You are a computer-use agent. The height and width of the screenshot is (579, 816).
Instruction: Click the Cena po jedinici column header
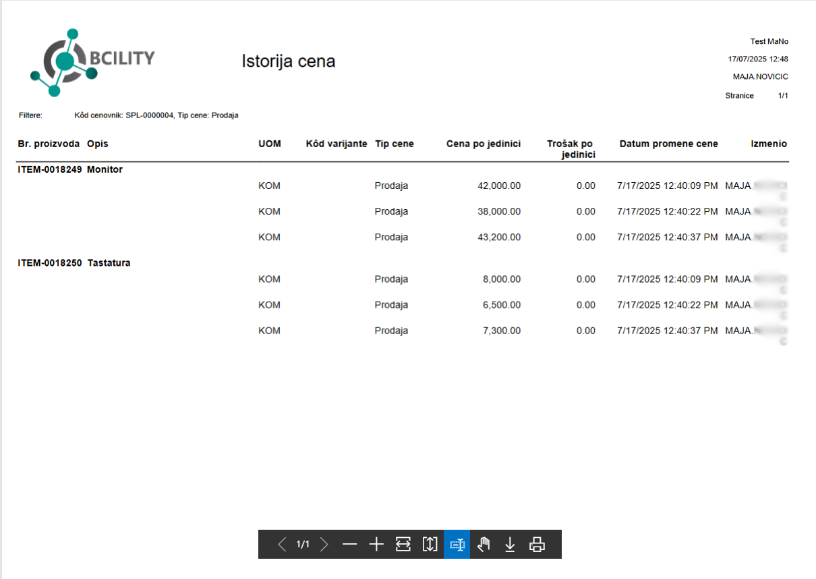point(483,144)
